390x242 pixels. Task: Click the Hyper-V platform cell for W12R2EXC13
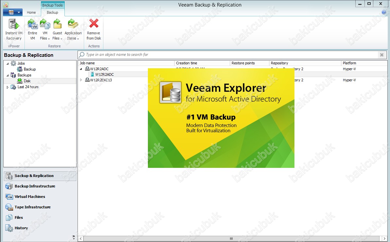pyautogui.click(x=349, y=80)
